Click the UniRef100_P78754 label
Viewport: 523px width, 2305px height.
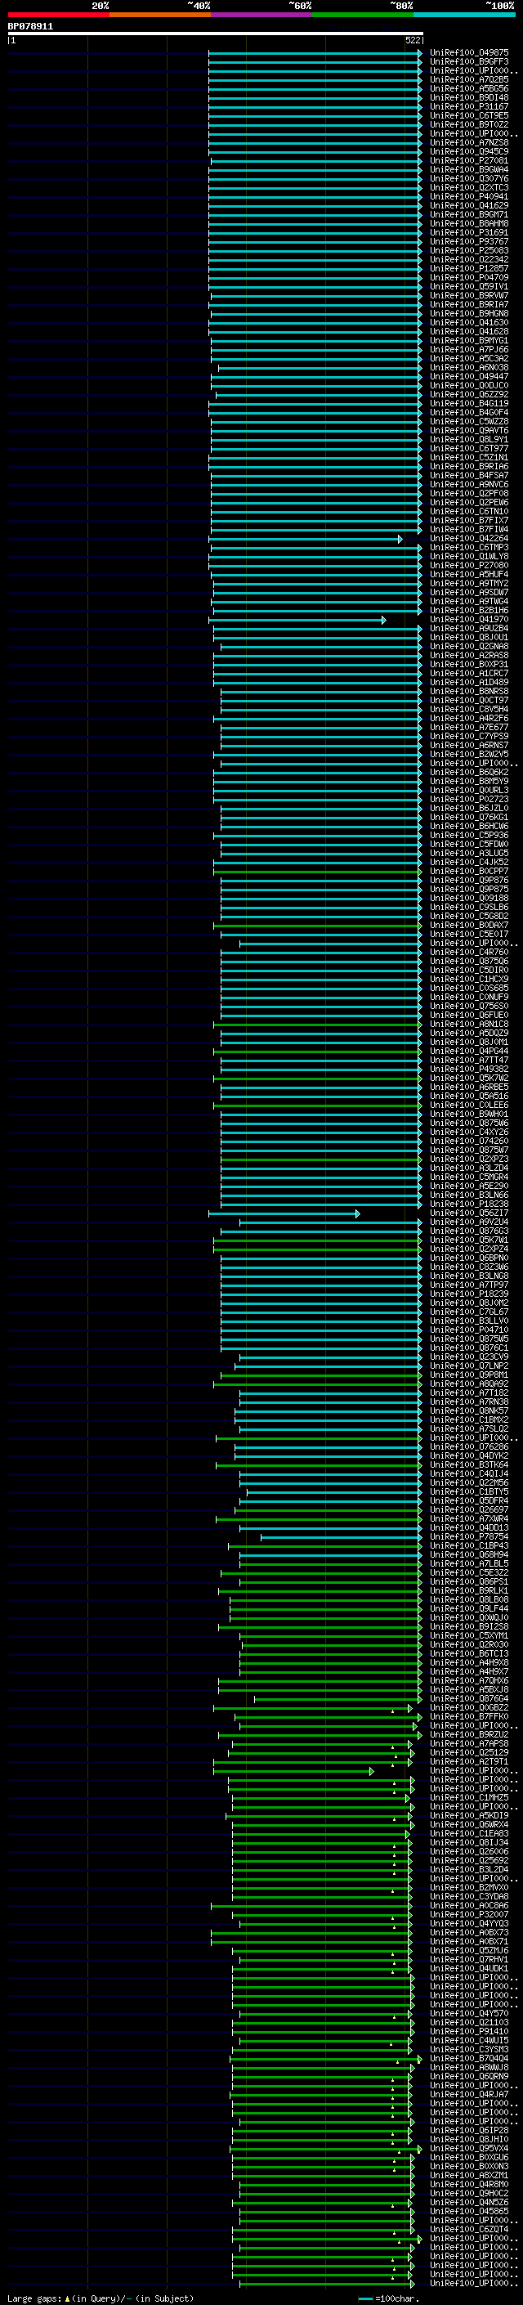pos(469,1537)
